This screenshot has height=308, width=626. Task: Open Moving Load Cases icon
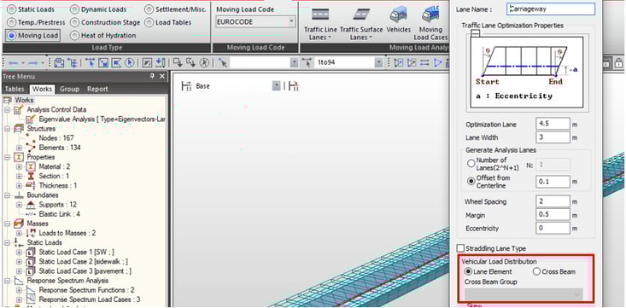(x=430, y=24)
